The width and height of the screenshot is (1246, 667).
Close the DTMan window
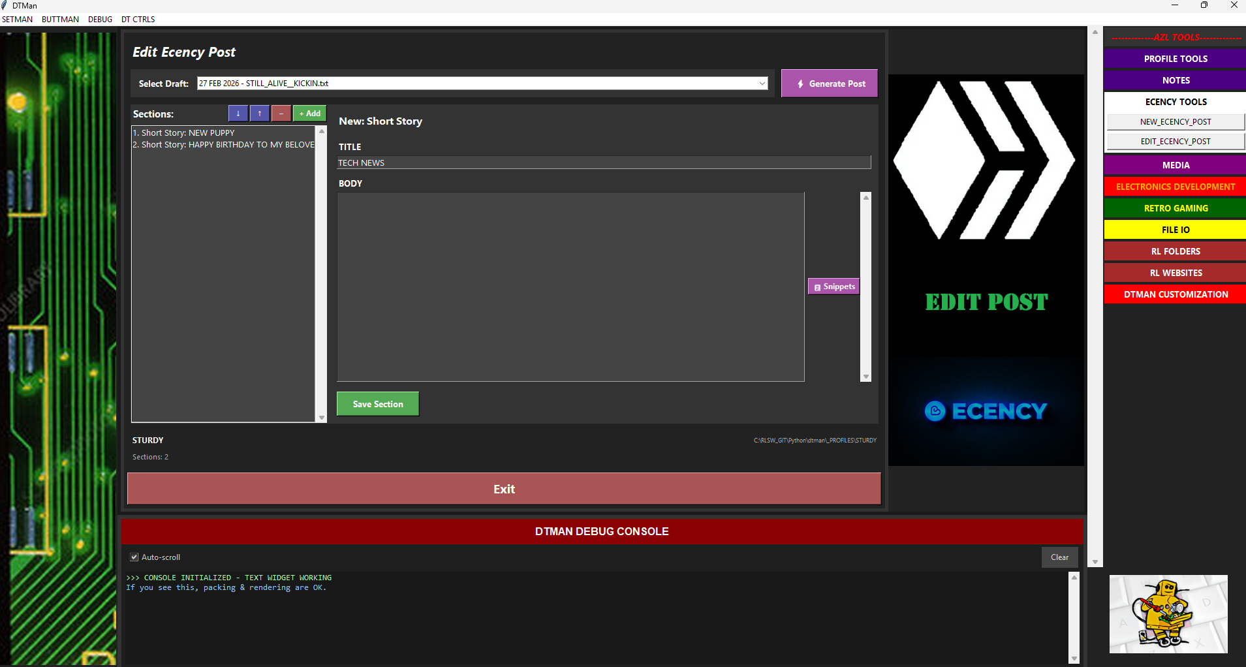pos(1234,5)
